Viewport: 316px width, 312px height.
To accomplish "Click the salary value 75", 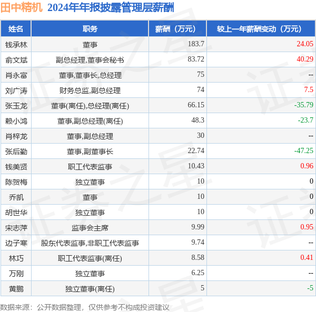I will 201,74.
